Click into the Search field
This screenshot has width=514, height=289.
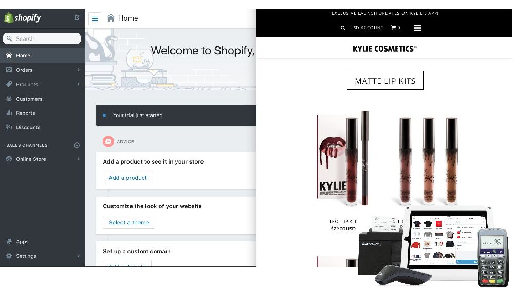tap(42, 38)
